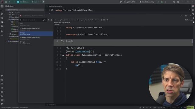Screen dimensions: 195x109
Task: Click the gutter icon beside MyDemoController class
Action: coord(62,55)
